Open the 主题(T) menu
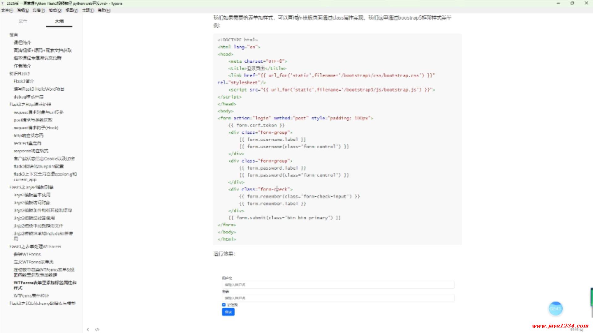593x333 pixels. click(88, 10)
